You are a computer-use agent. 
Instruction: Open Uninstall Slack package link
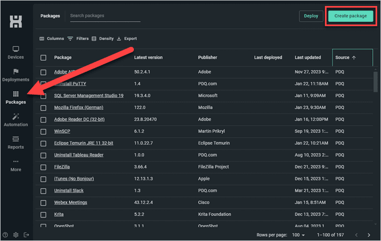(x=69, y=191)
